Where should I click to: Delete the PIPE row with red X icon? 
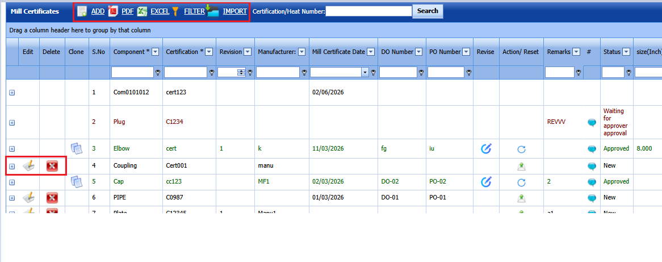52,197
